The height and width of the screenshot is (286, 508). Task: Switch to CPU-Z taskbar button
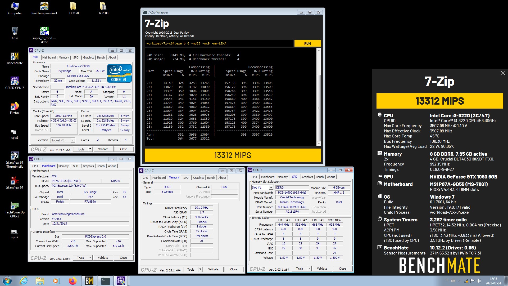click(121, 281)
